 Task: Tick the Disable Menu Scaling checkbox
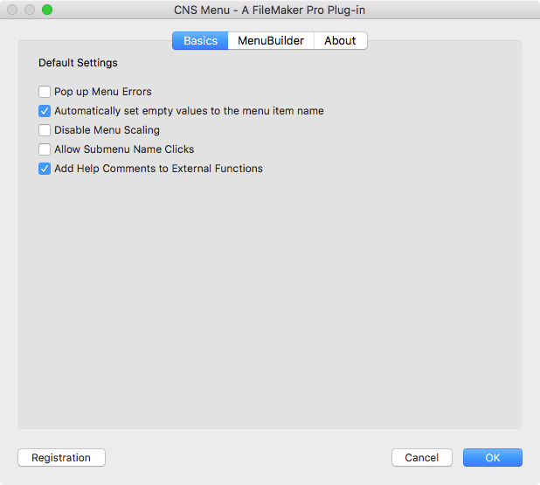(45, 130)
